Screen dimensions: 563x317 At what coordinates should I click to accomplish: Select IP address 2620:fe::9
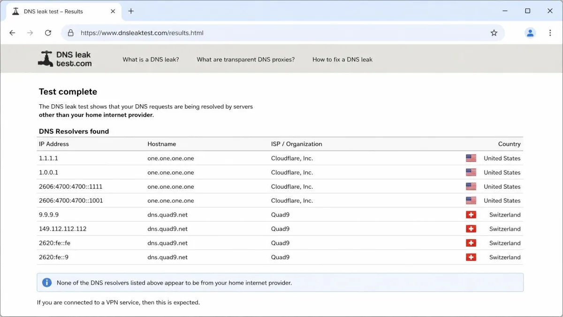coord(53,257)
